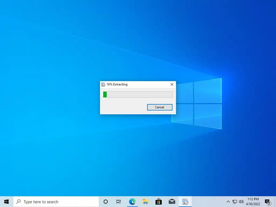Show hidden system tray icons
Screen dimensions: 276x207
tap(228, 202)
